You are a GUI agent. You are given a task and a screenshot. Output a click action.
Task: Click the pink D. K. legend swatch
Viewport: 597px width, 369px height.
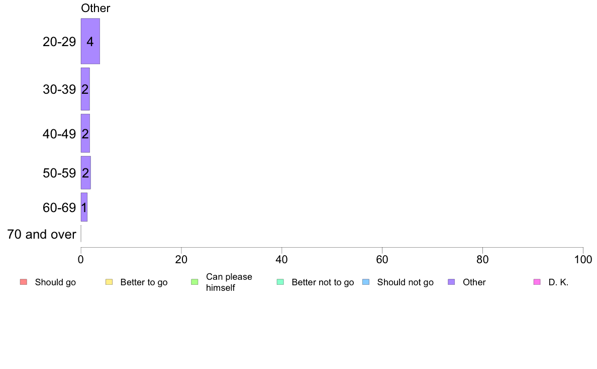coord(537,282)
